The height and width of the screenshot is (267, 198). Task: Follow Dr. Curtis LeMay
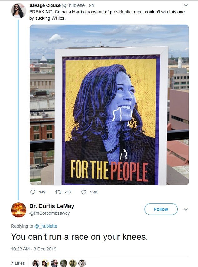point(161,209)
